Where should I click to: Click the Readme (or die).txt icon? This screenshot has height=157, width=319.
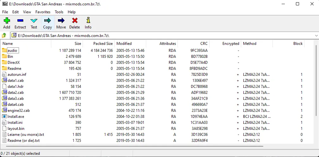4,140
